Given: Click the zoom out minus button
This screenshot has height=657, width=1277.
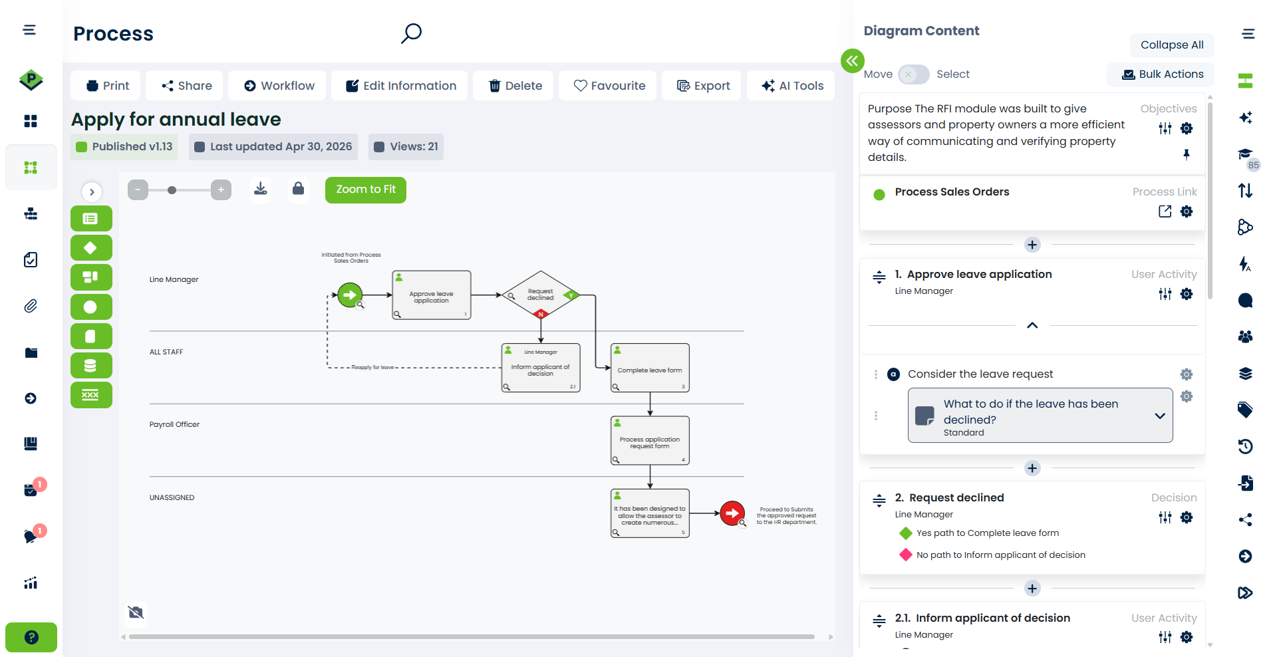Looking at the screenshot, I should [x=138, y=190].
